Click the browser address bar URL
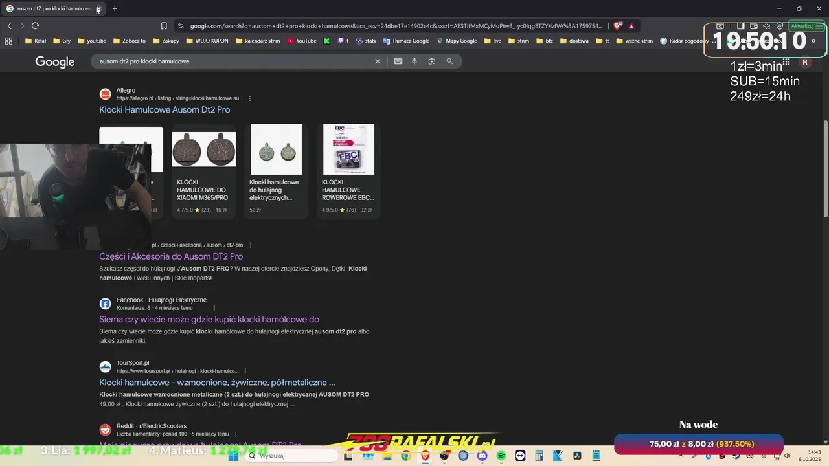The image size is (829, 466). tap(396, 26)
